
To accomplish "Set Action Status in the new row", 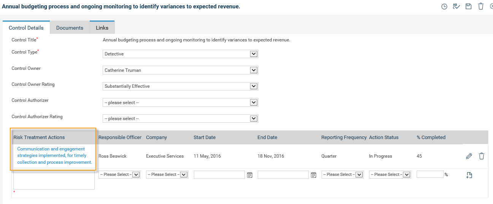I will click(x=390, y=174).
